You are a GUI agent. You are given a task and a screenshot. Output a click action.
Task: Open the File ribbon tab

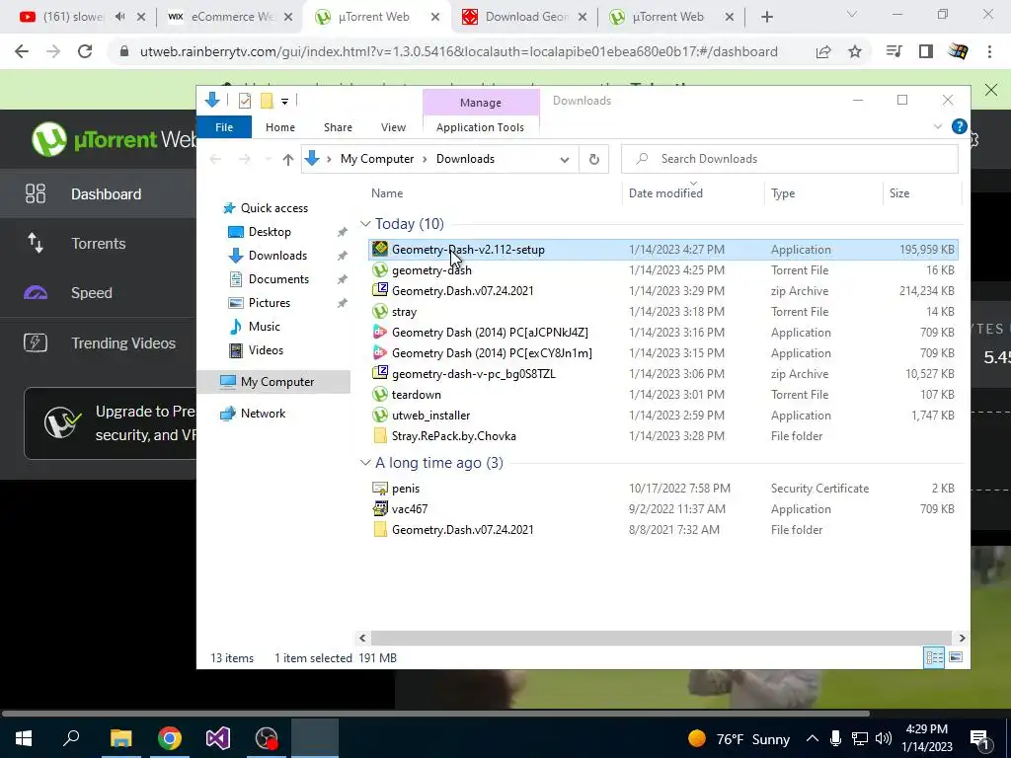(x=224, y=127)
